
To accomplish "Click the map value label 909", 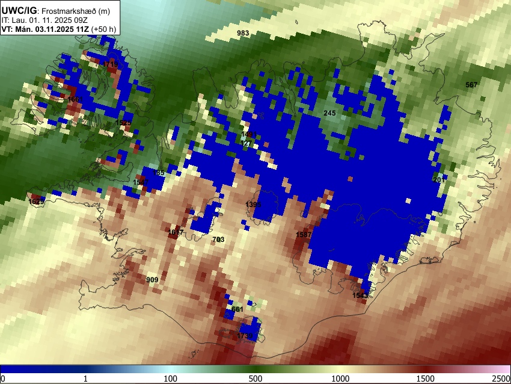I will click(x=152, y=280).
